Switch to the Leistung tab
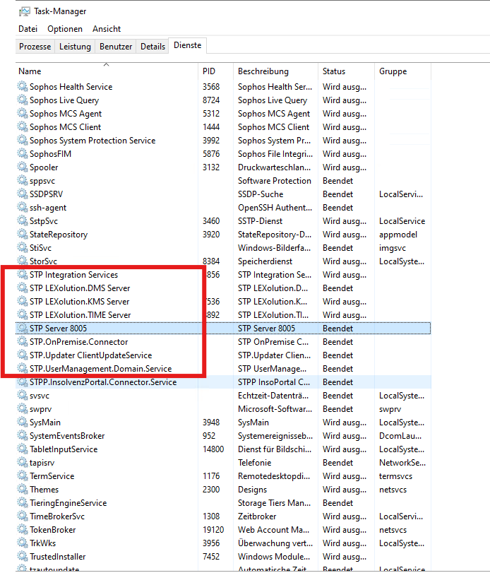490x573 pixels. (x=75, y=47)
